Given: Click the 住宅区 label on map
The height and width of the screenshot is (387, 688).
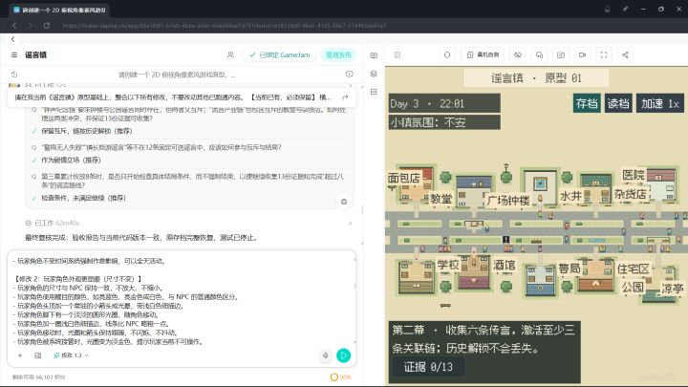Looking at the screenshot, I should 633,269.
